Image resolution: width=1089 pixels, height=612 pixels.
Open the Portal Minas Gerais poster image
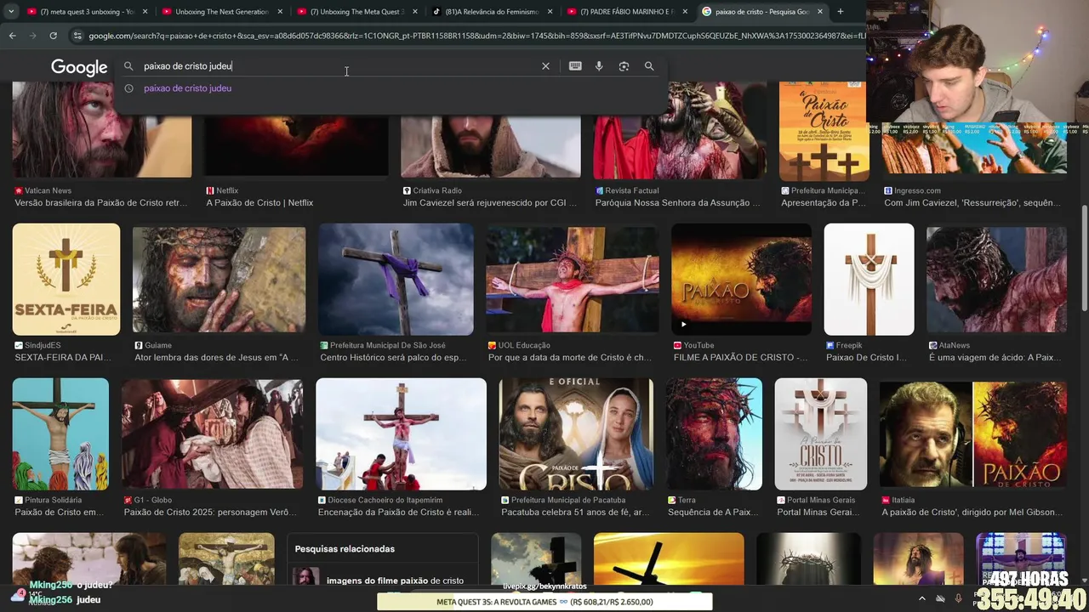pyautogui.click(x=821, y=433)
